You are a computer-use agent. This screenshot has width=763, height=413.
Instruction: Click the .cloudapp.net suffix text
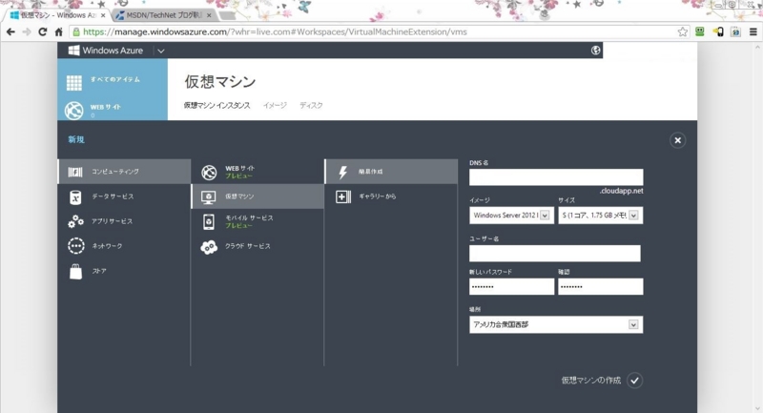[x=622, y=191]
